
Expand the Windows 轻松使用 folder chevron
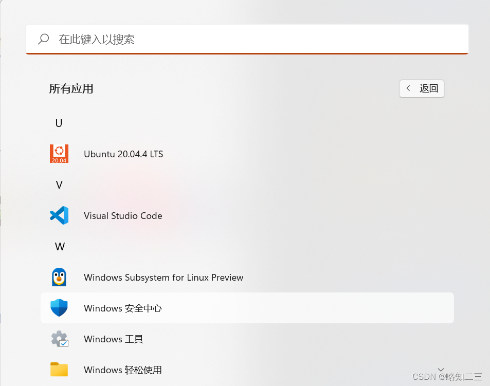tap(441, 370)
